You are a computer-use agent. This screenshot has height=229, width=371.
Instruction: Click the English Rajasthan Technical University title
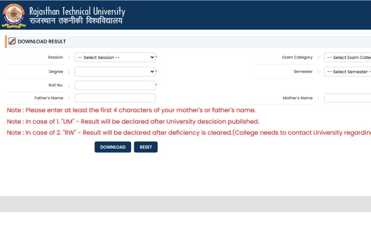click(x=77, y=11)
